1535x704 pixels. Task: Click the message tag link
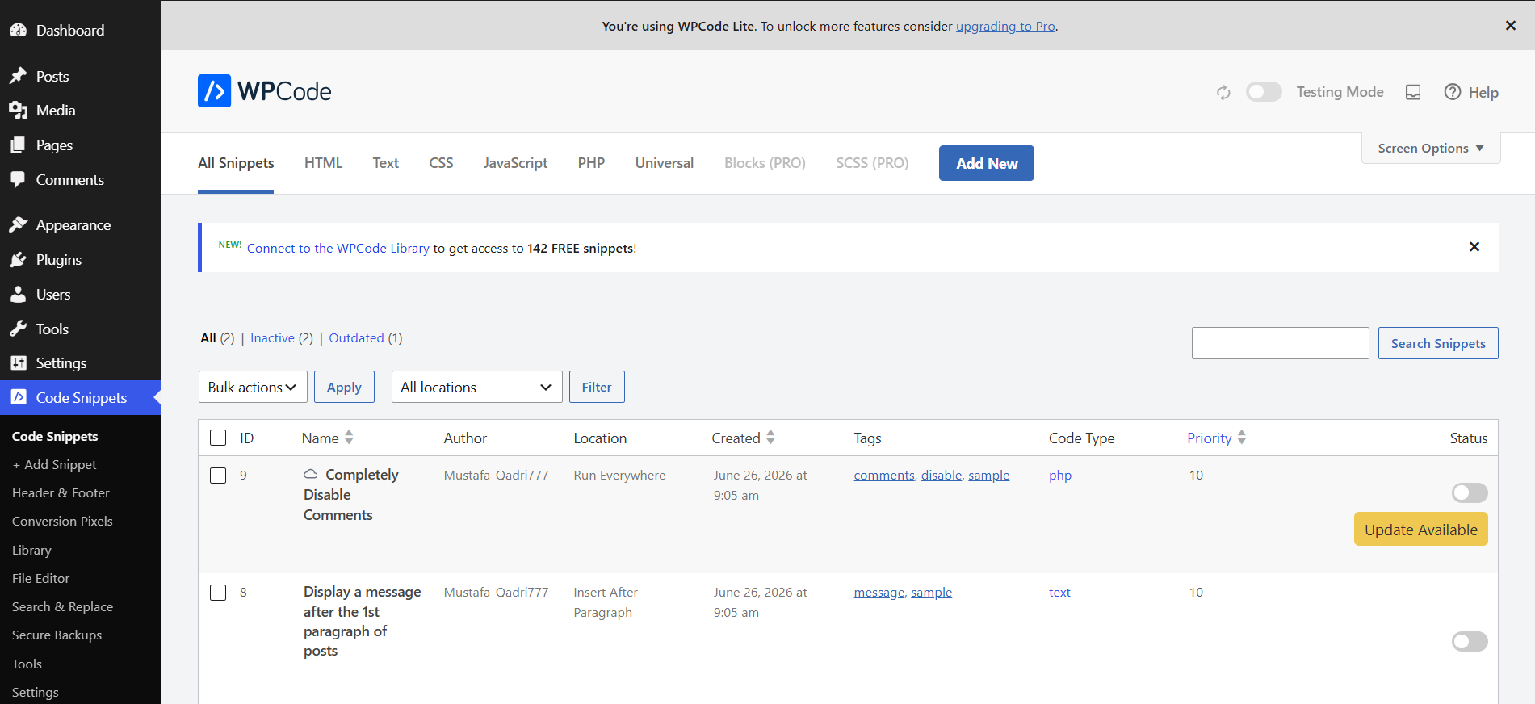point(879,592)
